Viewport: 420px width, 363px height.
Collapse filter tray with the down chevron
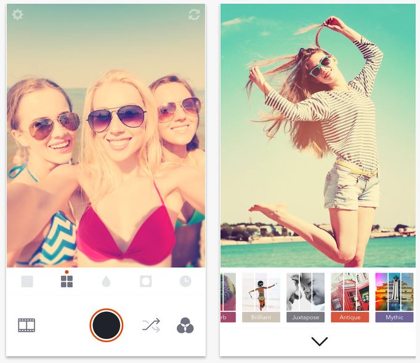pyautogui.click(x=319, y=341)
